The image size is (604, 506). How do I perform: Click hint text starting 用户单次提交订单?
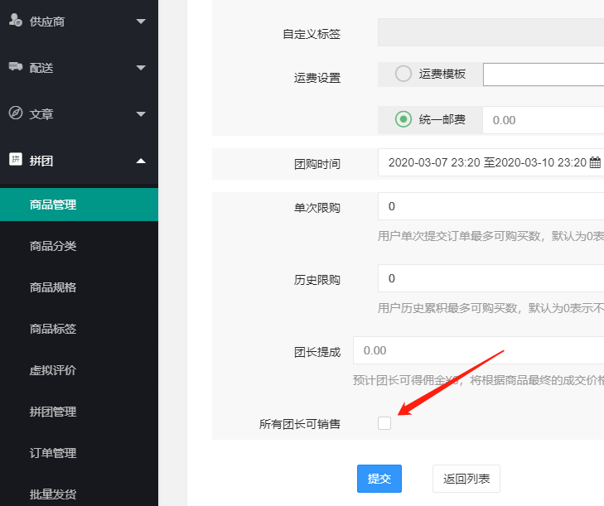490,236
